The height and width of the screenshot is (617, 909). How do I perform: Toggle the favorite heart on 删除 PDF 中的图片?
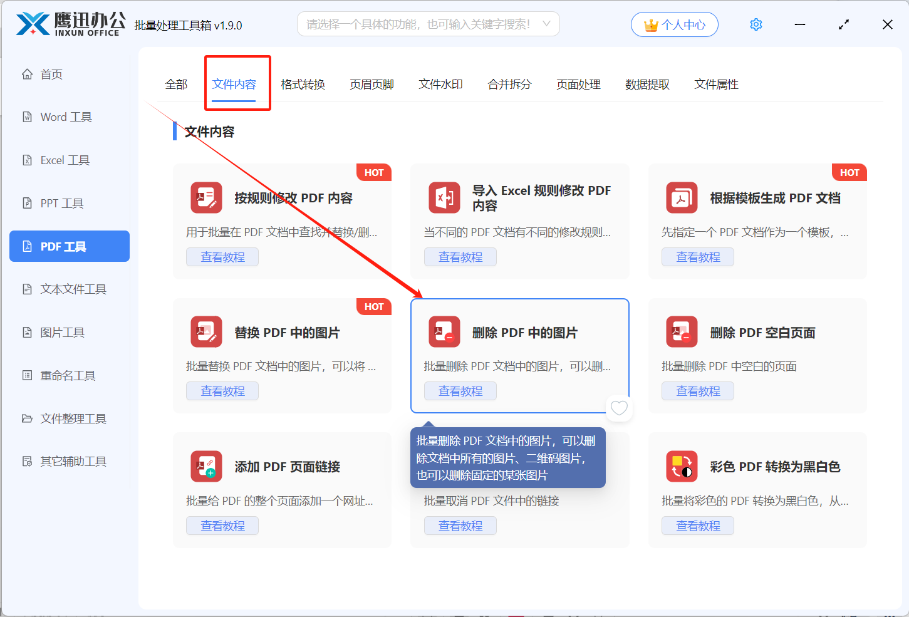[619, 408]
